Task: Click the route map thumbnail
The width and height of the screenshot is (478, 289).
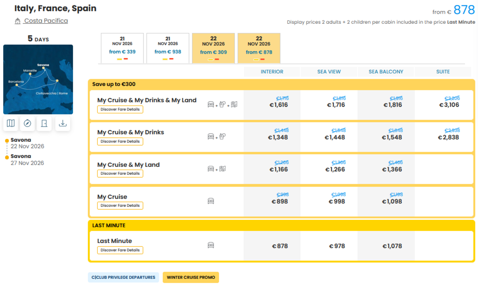Action: click(x=38, y=79)
